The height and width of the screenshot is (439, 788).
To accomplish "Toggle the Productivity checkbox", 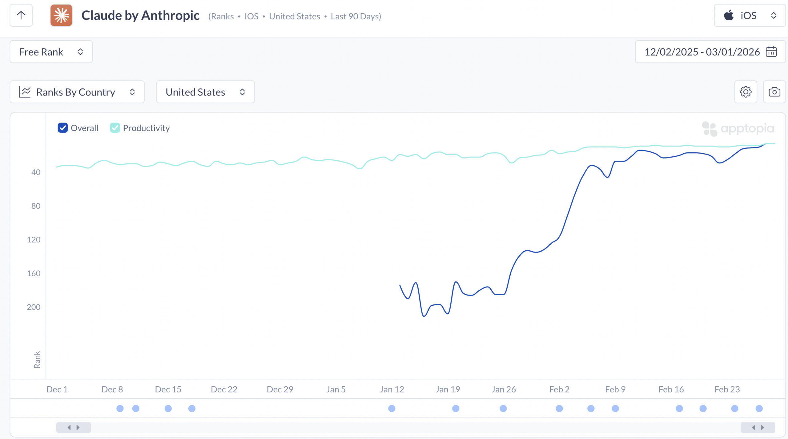I will (115, 128).
